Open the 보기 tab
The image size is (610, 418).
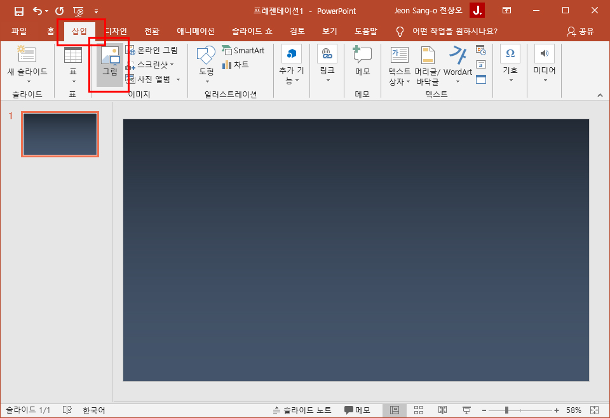[x=330, y=31]
